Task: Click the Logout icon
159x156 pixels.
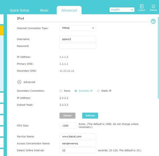Action: pos(141,8)
